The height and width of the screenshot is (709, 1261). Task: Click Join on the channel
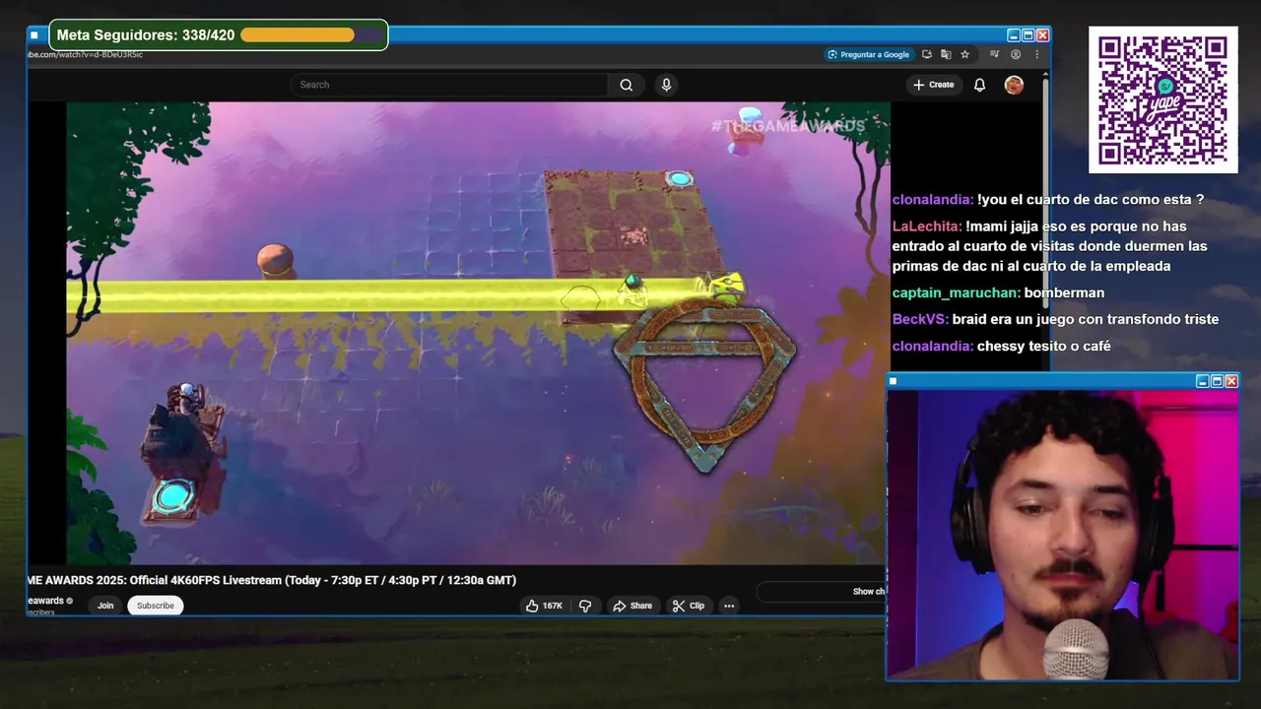click(x=105, y=606)
